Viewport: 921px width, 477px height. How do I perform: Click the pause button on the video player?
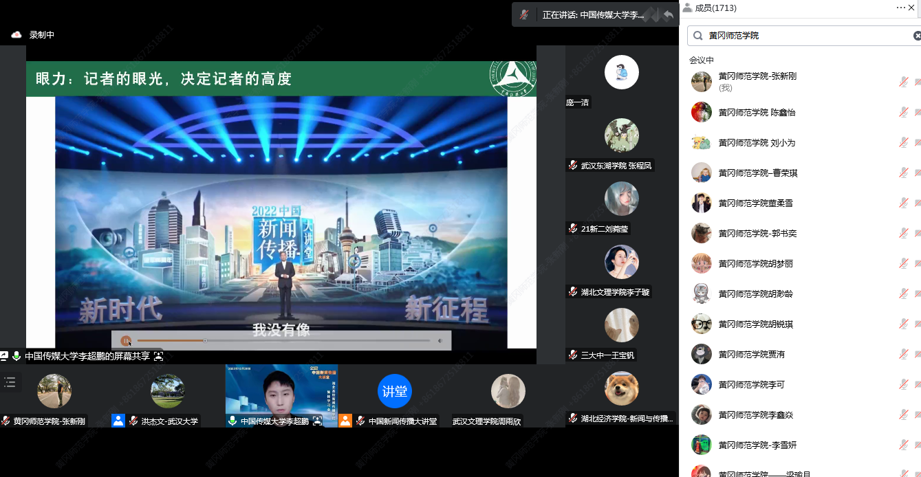126,340
